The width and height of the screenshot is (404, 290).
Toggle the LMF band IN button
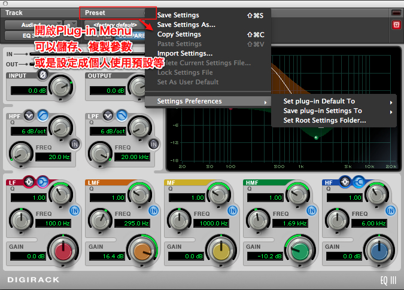(x=154, y=210)
